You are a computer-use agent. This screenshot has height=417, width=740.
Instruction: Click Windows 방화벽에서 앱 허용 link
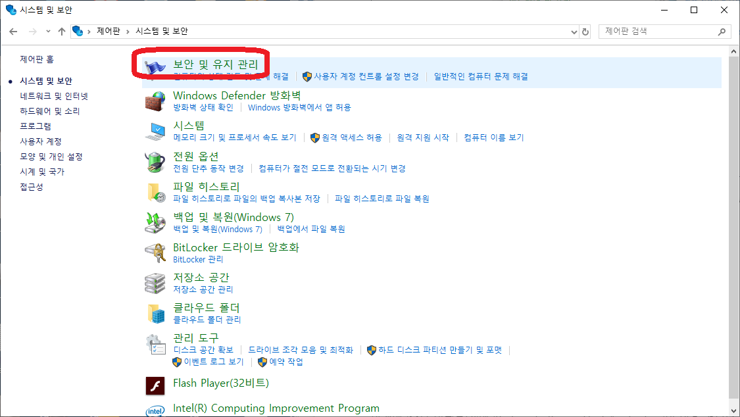[299, 108]
